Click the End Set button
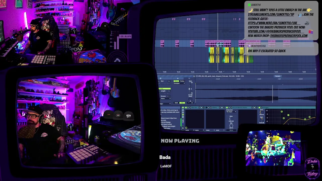Image resolution: width=322 pixels, height=181 pixels. (169, 81)
